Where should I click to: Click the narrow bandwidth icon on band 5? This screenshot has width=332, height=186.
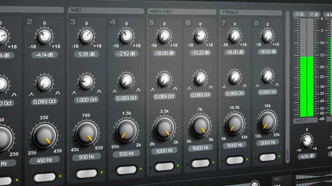(153, 88)
